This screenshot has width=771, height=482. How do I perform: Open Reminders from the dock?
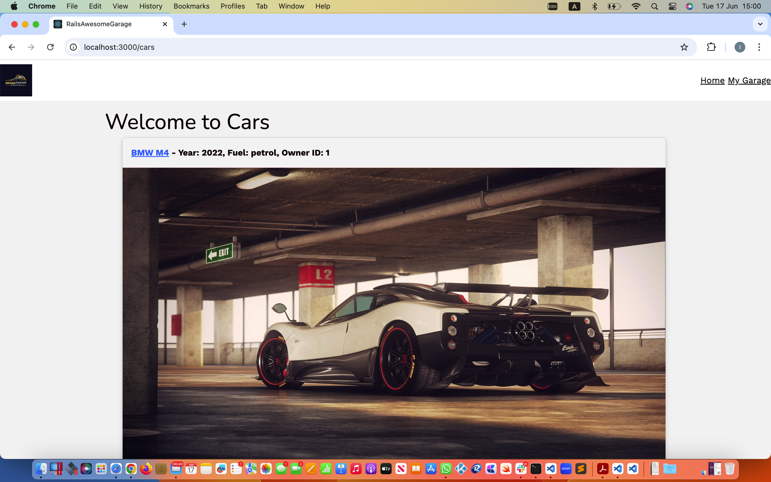pyautogui.click(x=236, y=469)
